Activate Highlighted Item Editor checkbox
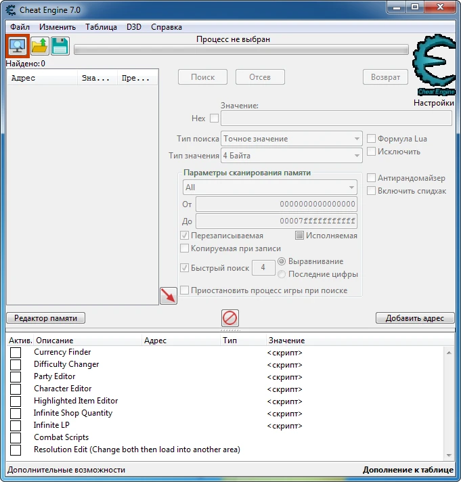 (x=16, y=401)
